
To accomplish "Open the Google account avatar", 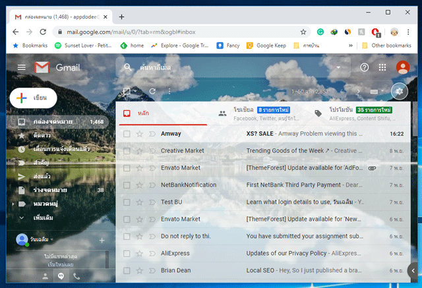I will coord(403,67).
